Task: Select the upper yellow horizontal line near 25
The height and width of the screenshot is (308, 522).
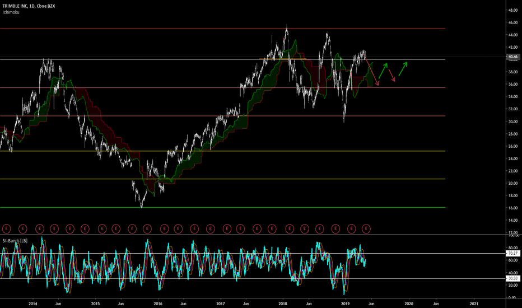Action: 222,151
